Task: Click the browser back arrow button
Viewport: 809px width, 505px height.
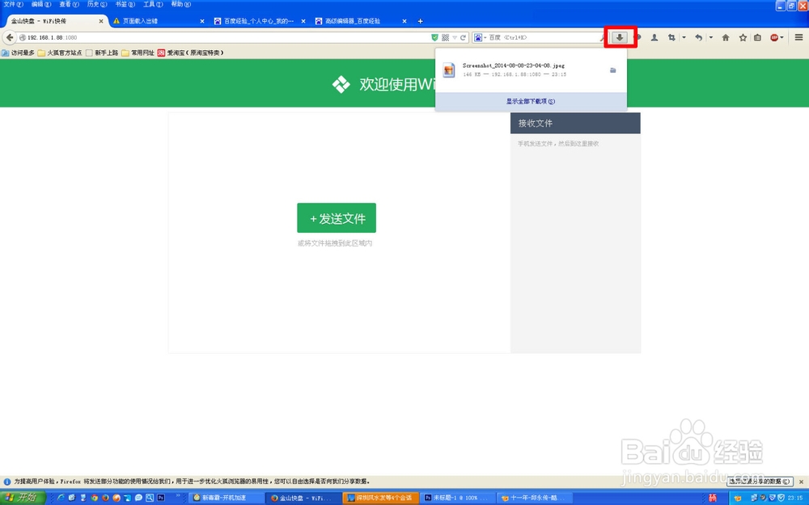Action: [9, 37]
